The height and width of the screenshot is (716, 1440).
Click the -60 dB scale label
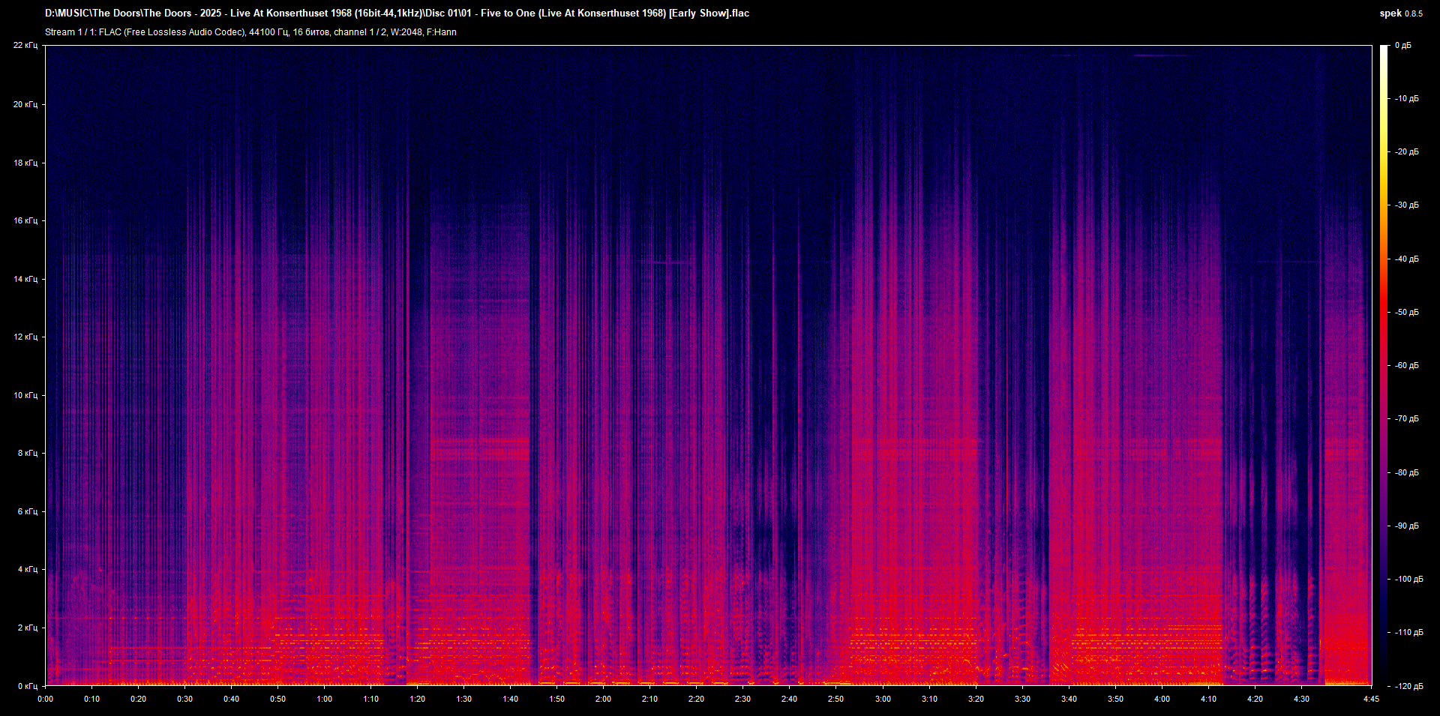(1407, 366)
